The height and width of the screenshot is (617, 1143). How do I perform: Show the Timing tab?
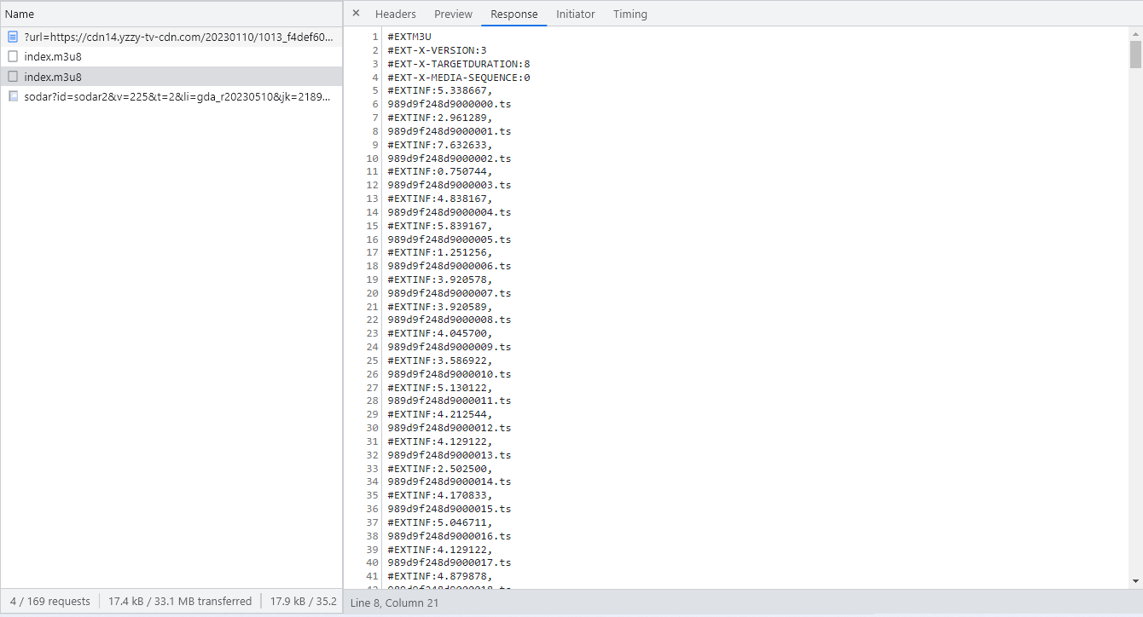pyautogui.click(x=630, y=14)
